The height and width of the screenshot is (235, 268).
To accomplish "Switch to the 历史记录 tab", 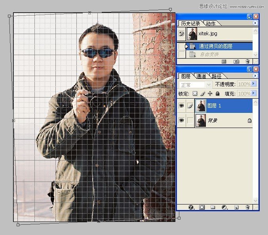I will (190, 23).
